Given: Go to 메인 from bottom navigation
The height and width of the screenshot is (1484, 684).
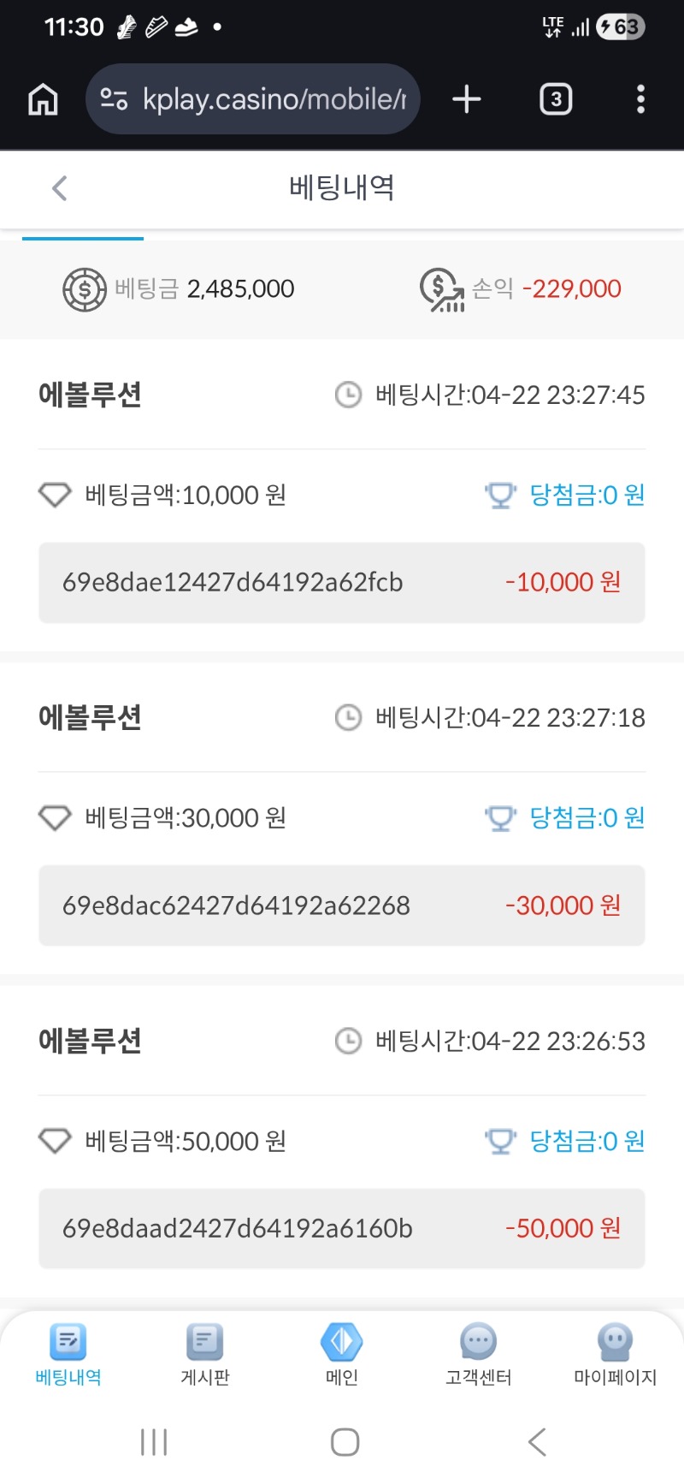Looking at the screenshot, I should [342, 1353].
